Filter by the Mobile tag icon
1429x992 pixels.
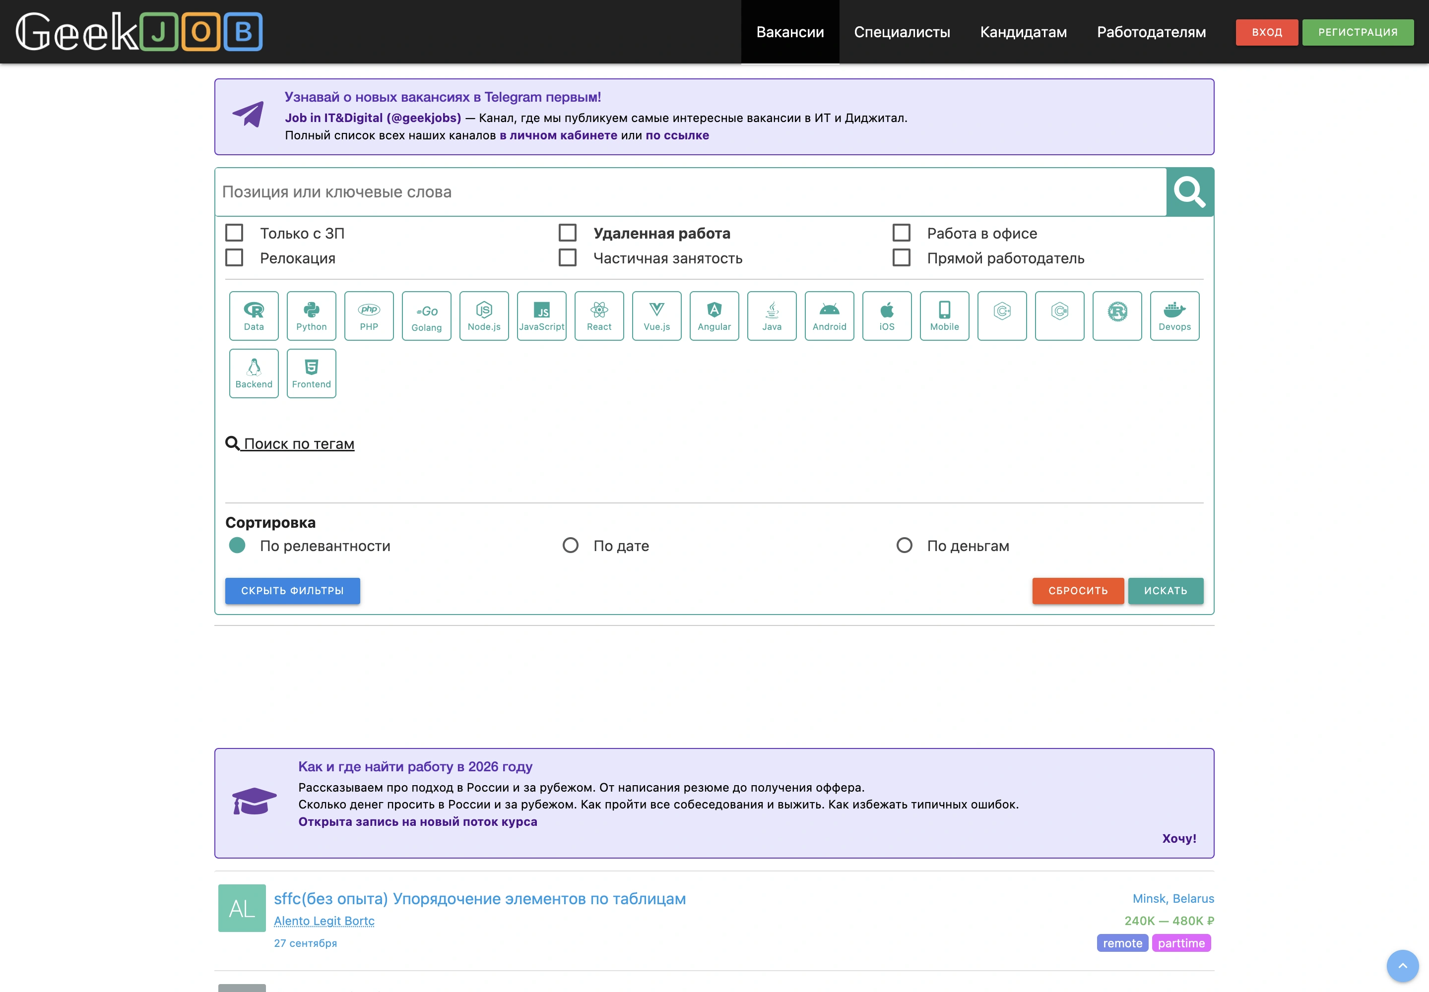[x=945, y=316]
